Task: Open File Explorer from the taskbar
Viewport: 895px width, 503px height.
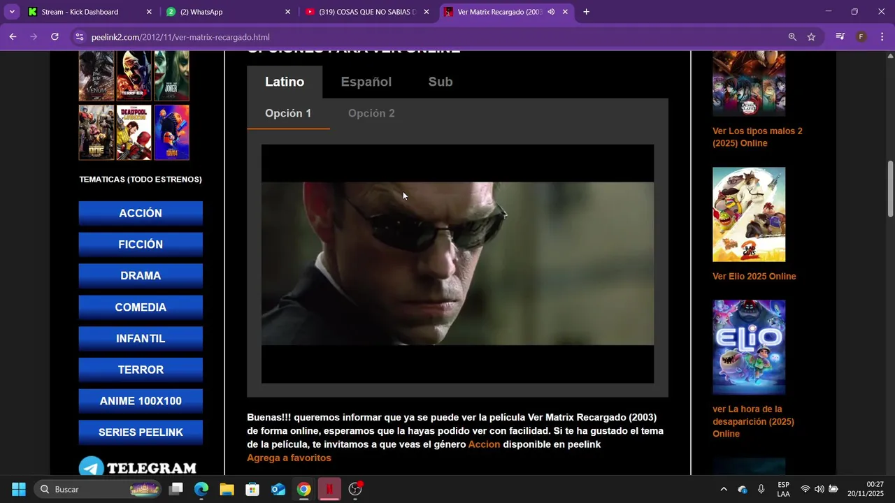Action: (227, 489)
